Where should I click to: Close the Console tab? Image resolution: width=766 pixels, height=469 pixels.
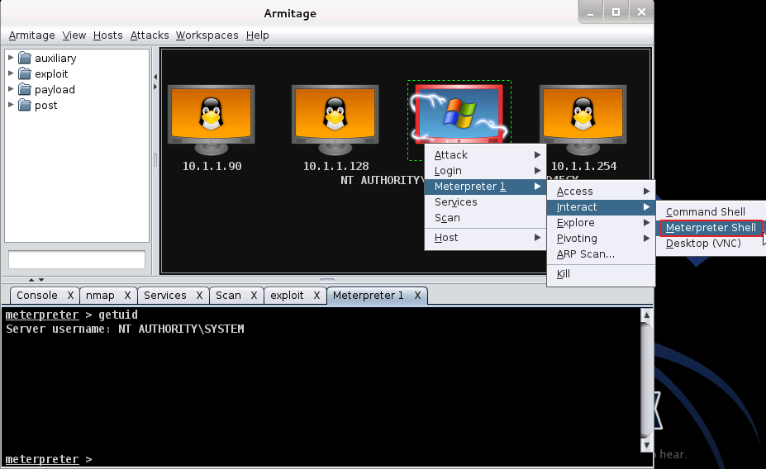pyautogui.click(x=70, y=296)
